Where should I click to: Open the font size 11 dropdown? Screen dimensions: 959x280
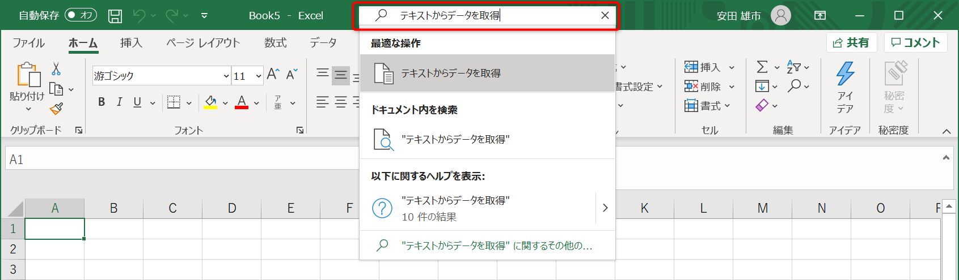point(259,76)
